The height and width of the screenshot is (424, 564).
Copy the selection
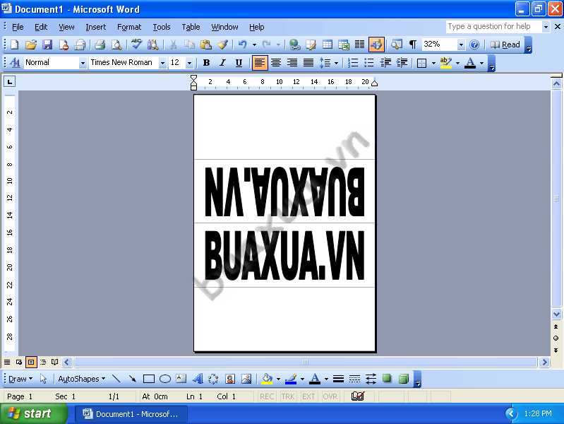[x=189, y=45]
